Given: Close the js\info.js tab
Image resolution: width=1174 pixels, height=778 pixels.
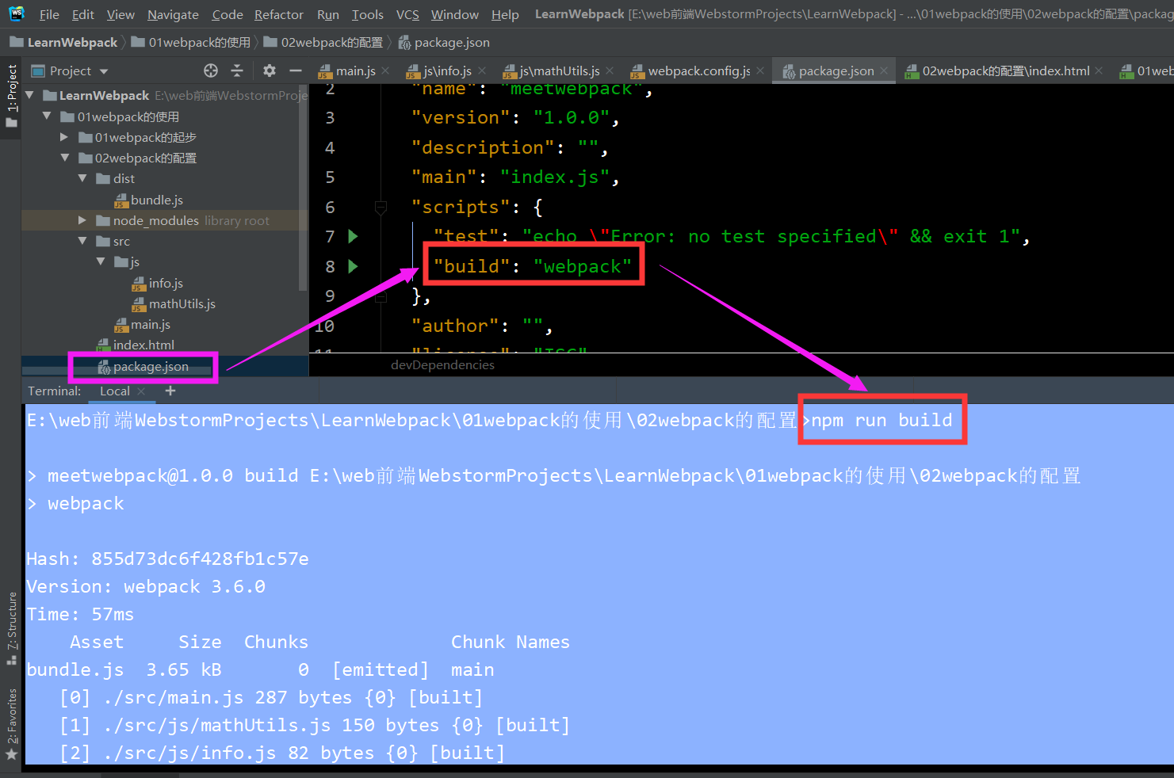Looking at the screenshot, I should point(482,71).
